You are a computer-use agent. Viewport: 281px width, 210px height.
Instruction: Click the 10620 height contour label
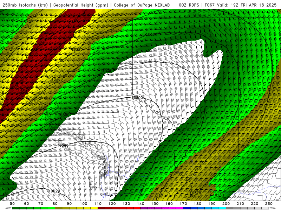click(x=54, y=191)
